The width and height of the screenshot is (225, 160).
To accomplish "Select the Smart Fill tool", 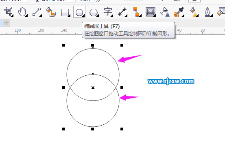I will click(x=50, y=12).
